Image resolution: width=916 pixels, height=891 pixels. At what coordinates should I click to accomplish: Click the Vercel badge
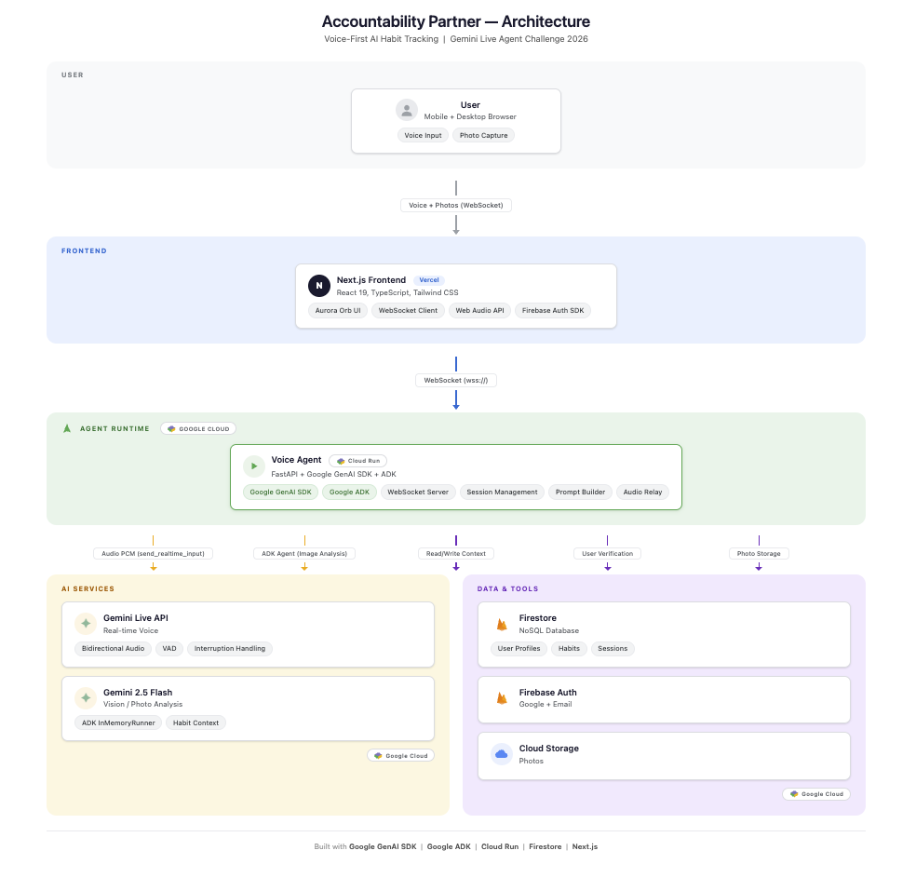click(429, 279)
